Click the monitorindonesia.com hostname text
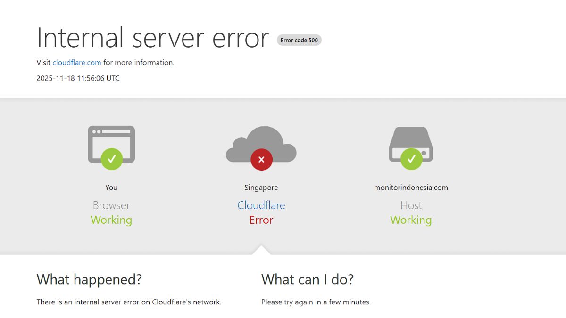 point(411,188)
